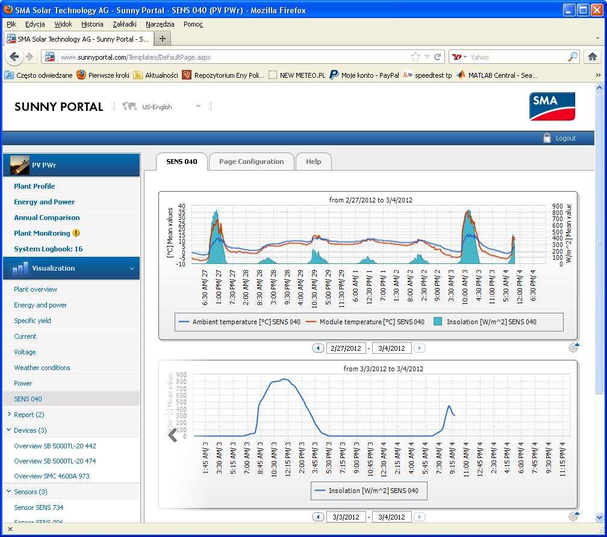Open the address bar history dropdown arrow
Image resolution: width=607 pixels, height=537 pixels.
(427, 57)
